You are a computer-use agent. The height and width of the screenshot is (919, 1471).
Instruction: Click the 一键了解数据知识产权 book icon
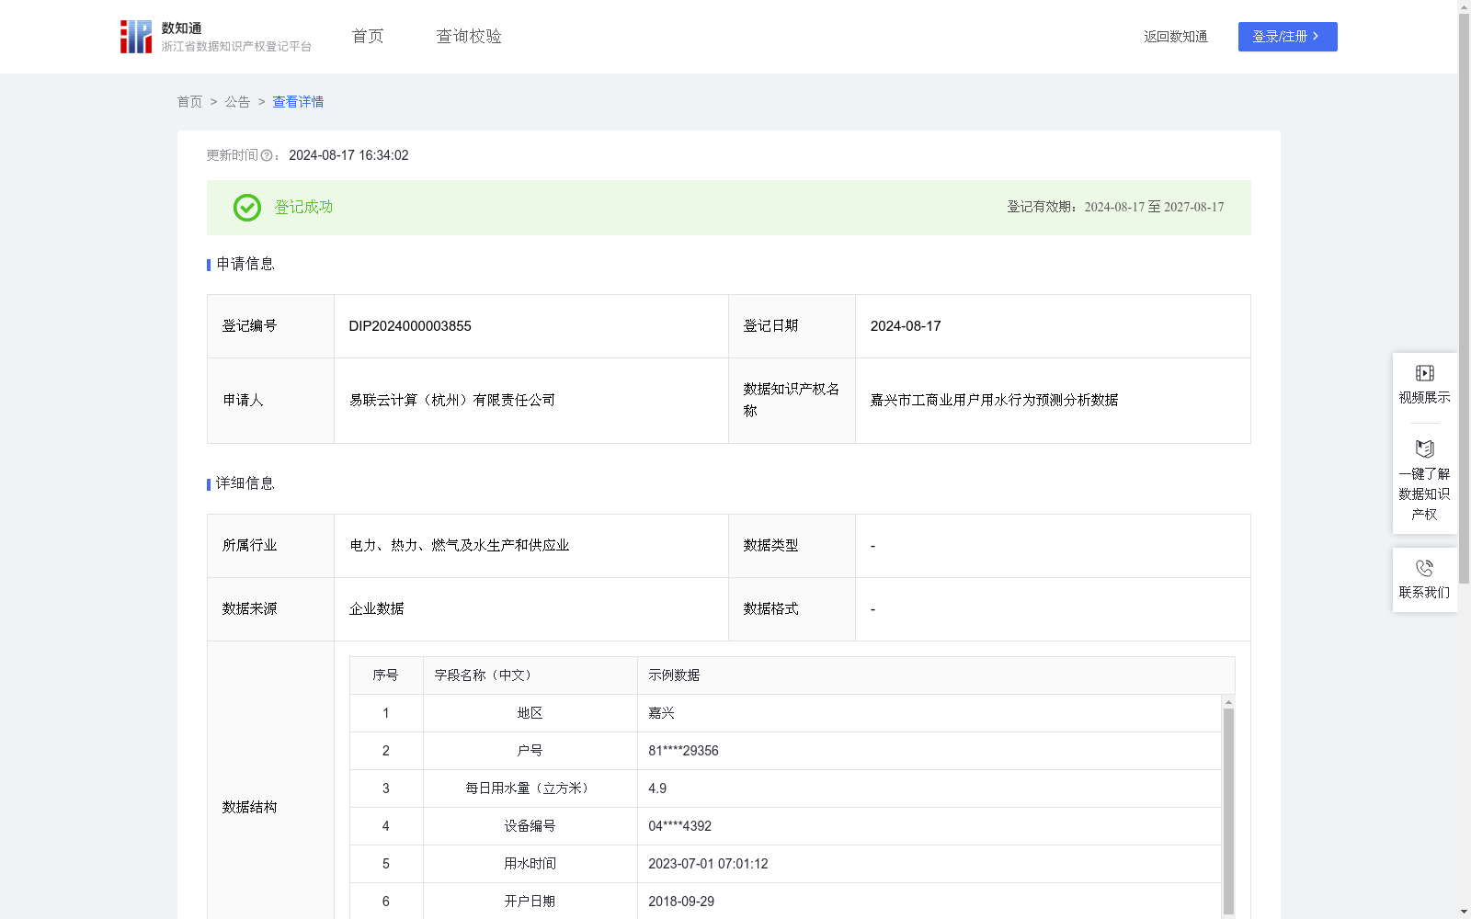(1424, 449)
